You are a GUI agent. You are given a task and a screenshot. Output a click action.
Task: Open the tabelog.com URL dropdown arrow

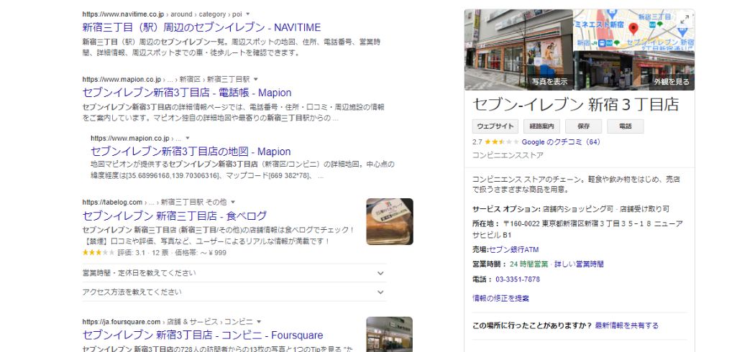233,203
